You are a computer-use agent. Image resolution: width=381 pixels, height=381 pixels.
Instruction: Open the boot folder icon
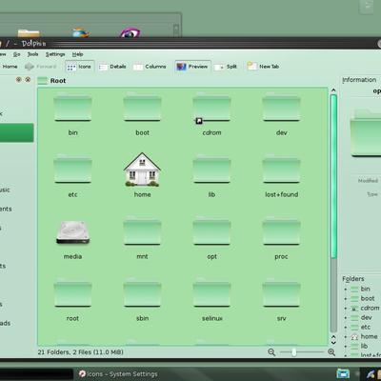(142, 108)
